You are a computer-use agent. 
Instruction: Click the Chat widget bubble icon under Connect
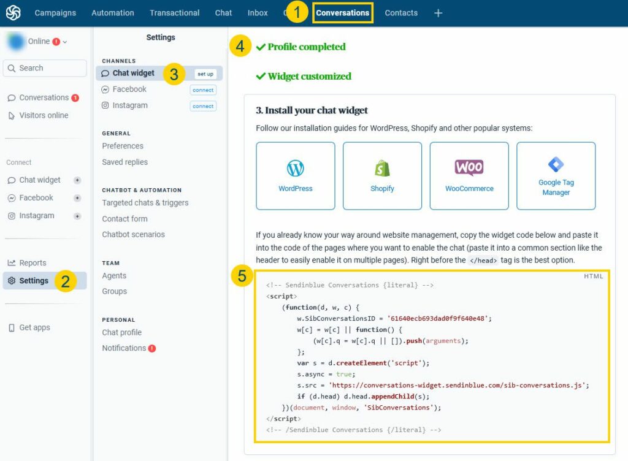pyautogui.click(x=12, y=180)
